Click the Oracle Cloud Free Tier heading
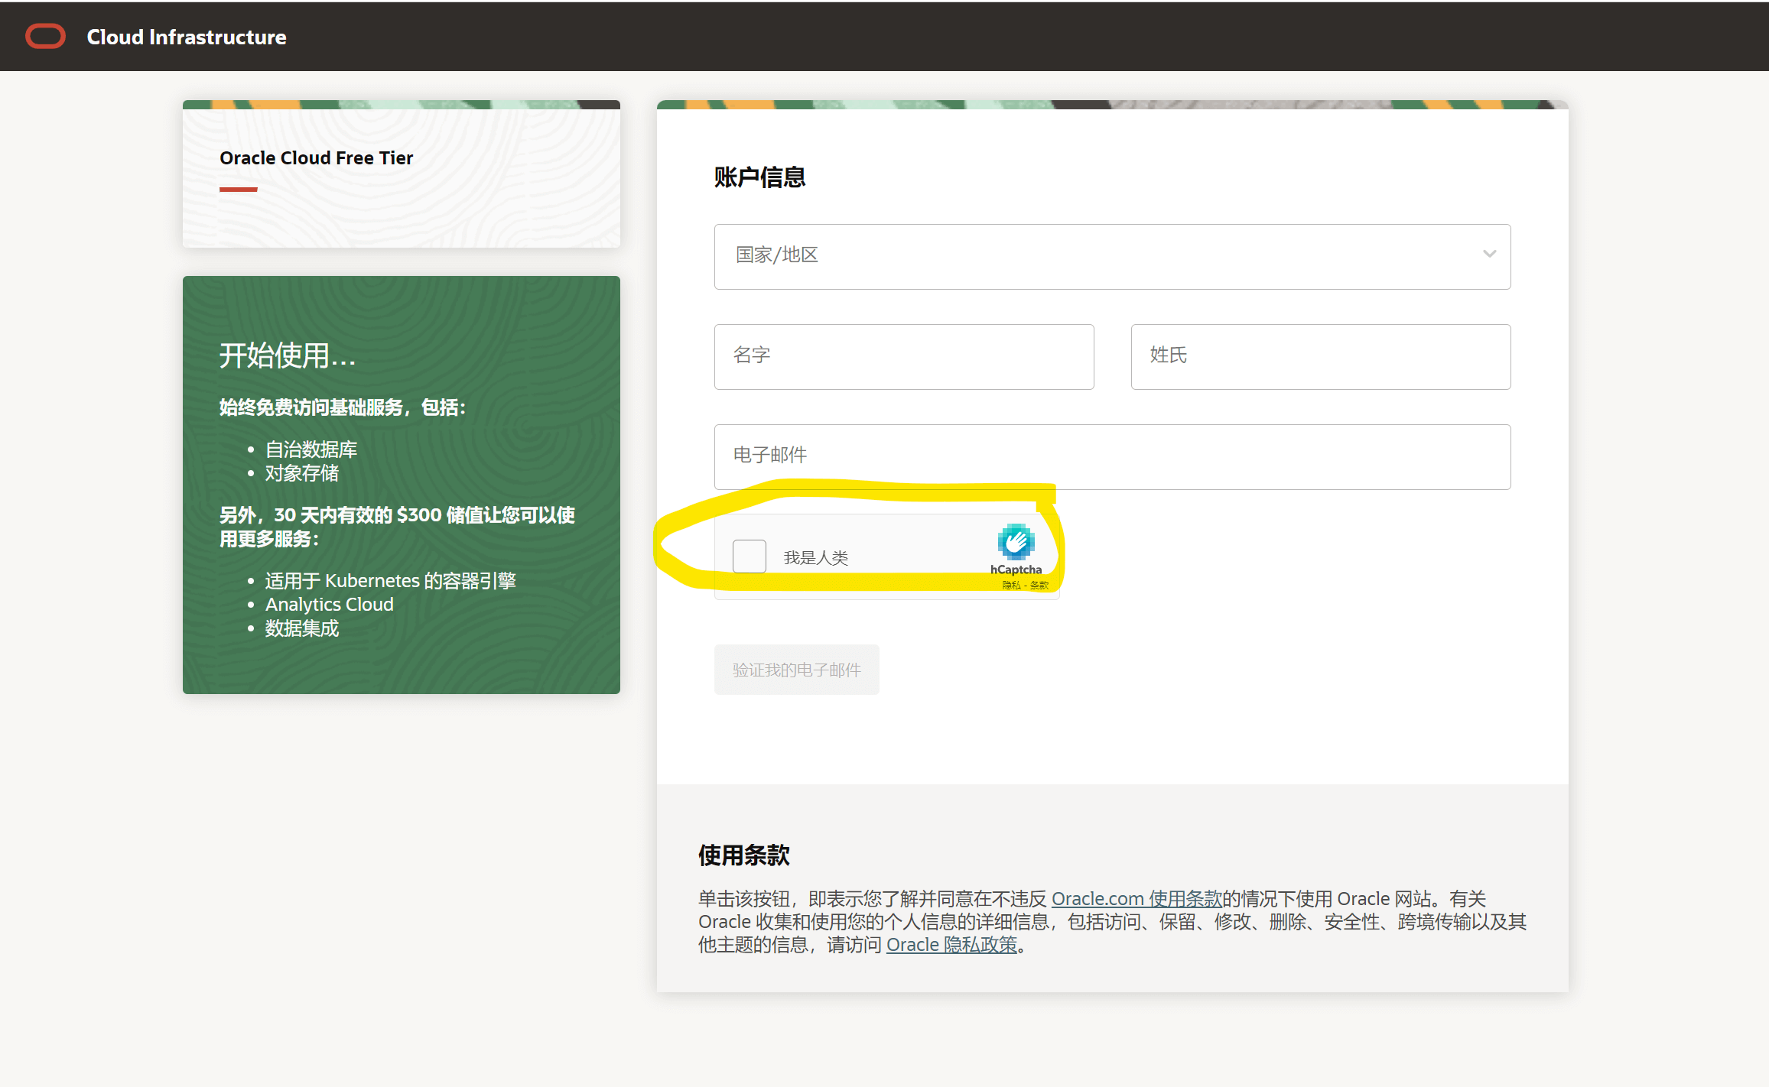Viewport: 1769px width, 1087px height. point(316,157)
